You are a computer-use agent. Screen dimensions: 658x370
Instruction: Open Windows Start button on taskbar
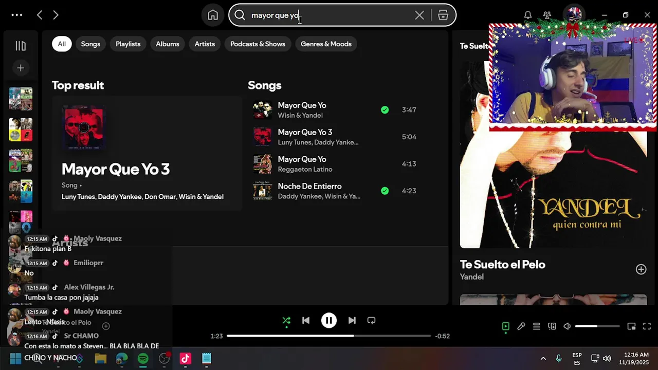[x=15, y=358]
